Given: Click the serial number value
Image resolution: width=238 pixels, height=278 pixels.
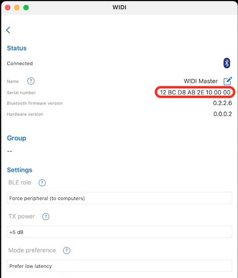Looking at the screenshot, I should [195, 93].
